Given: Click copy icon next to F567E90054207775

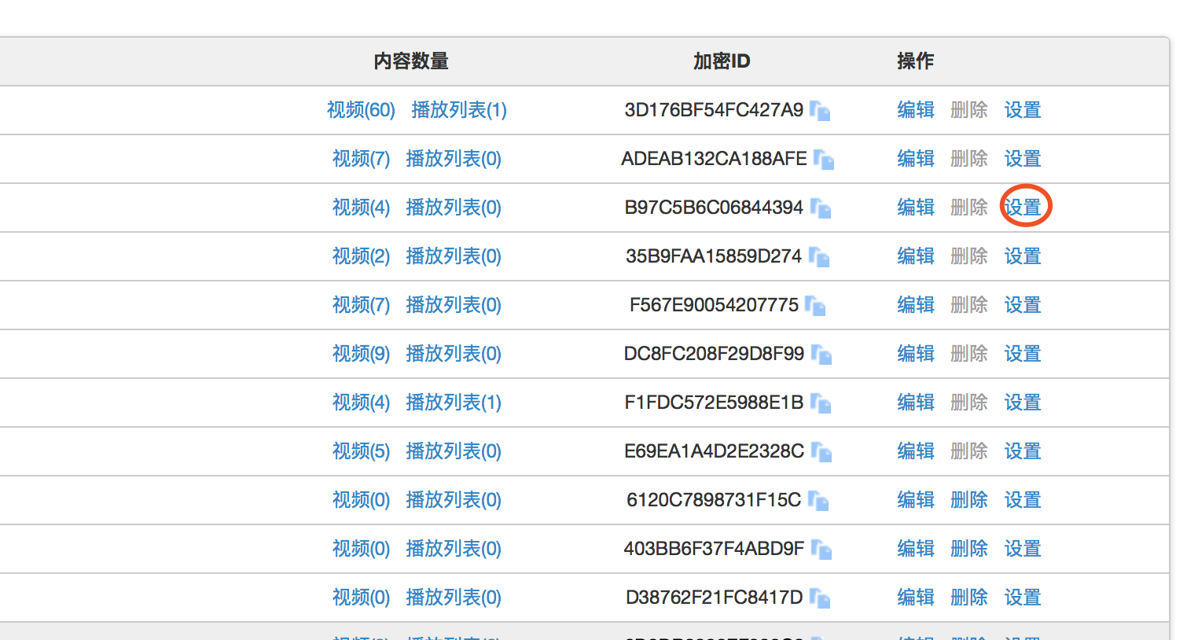Looking at the screenshot, I should point(815,307).
